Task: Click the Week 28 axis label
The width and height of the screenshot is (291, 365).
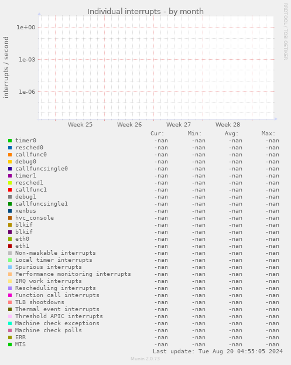Action: pyautogui.click(x=228, y=125)
